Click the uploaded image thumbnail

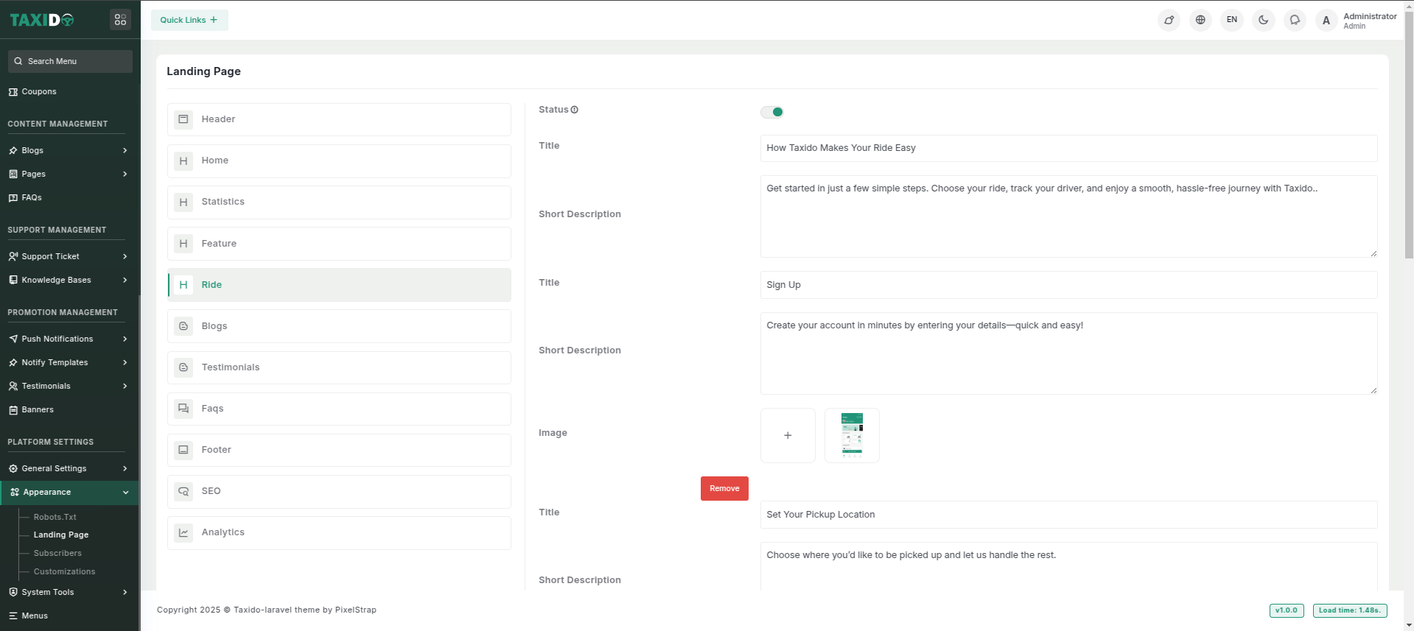852,435
